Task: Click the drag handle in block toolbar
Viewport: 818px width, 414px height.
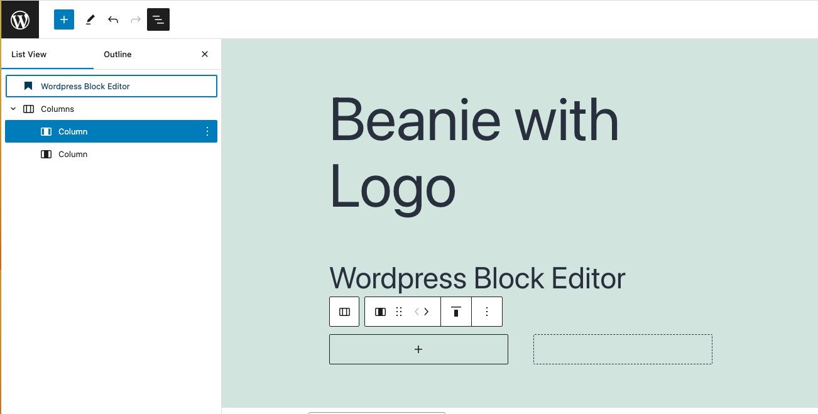Action: tap(398, 312)
